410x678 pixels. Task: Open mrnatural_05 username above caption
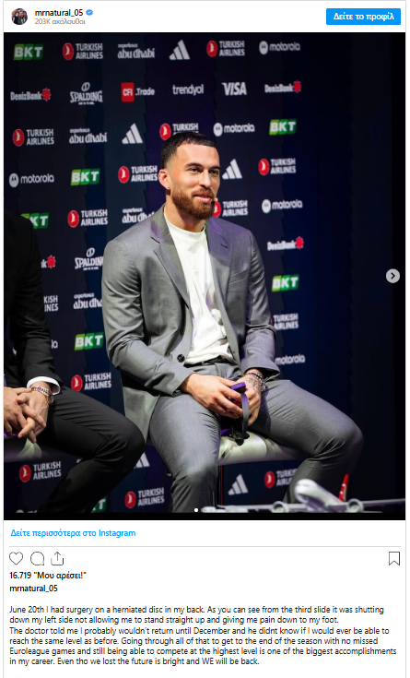click(x=33, y=589)
